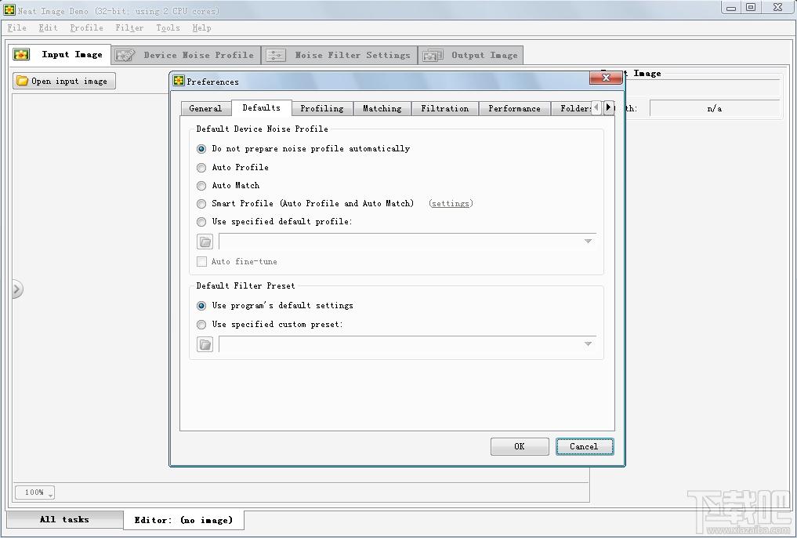This screenshot has width=797, height=538.
Task: Switch to the Profiling preferences tab
Action: coord(322,108)
